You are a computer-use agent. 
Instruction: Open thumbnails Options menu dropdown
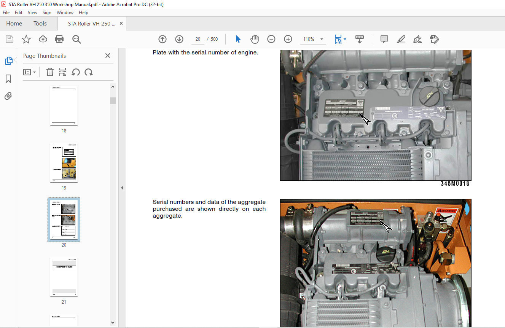click(29, 72)
